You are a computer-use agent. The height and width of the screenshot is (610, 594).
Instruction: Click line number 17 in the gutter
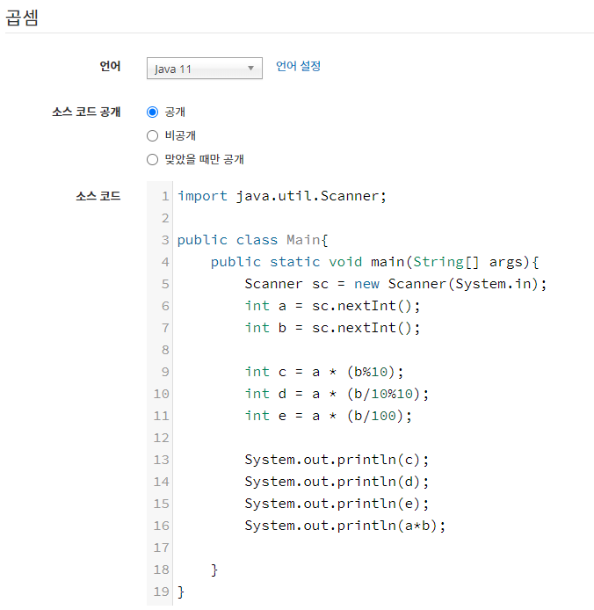coord(161,548)
